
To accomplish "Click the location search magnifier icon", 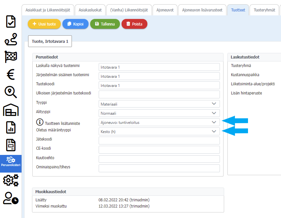I will tap(11, 92).
